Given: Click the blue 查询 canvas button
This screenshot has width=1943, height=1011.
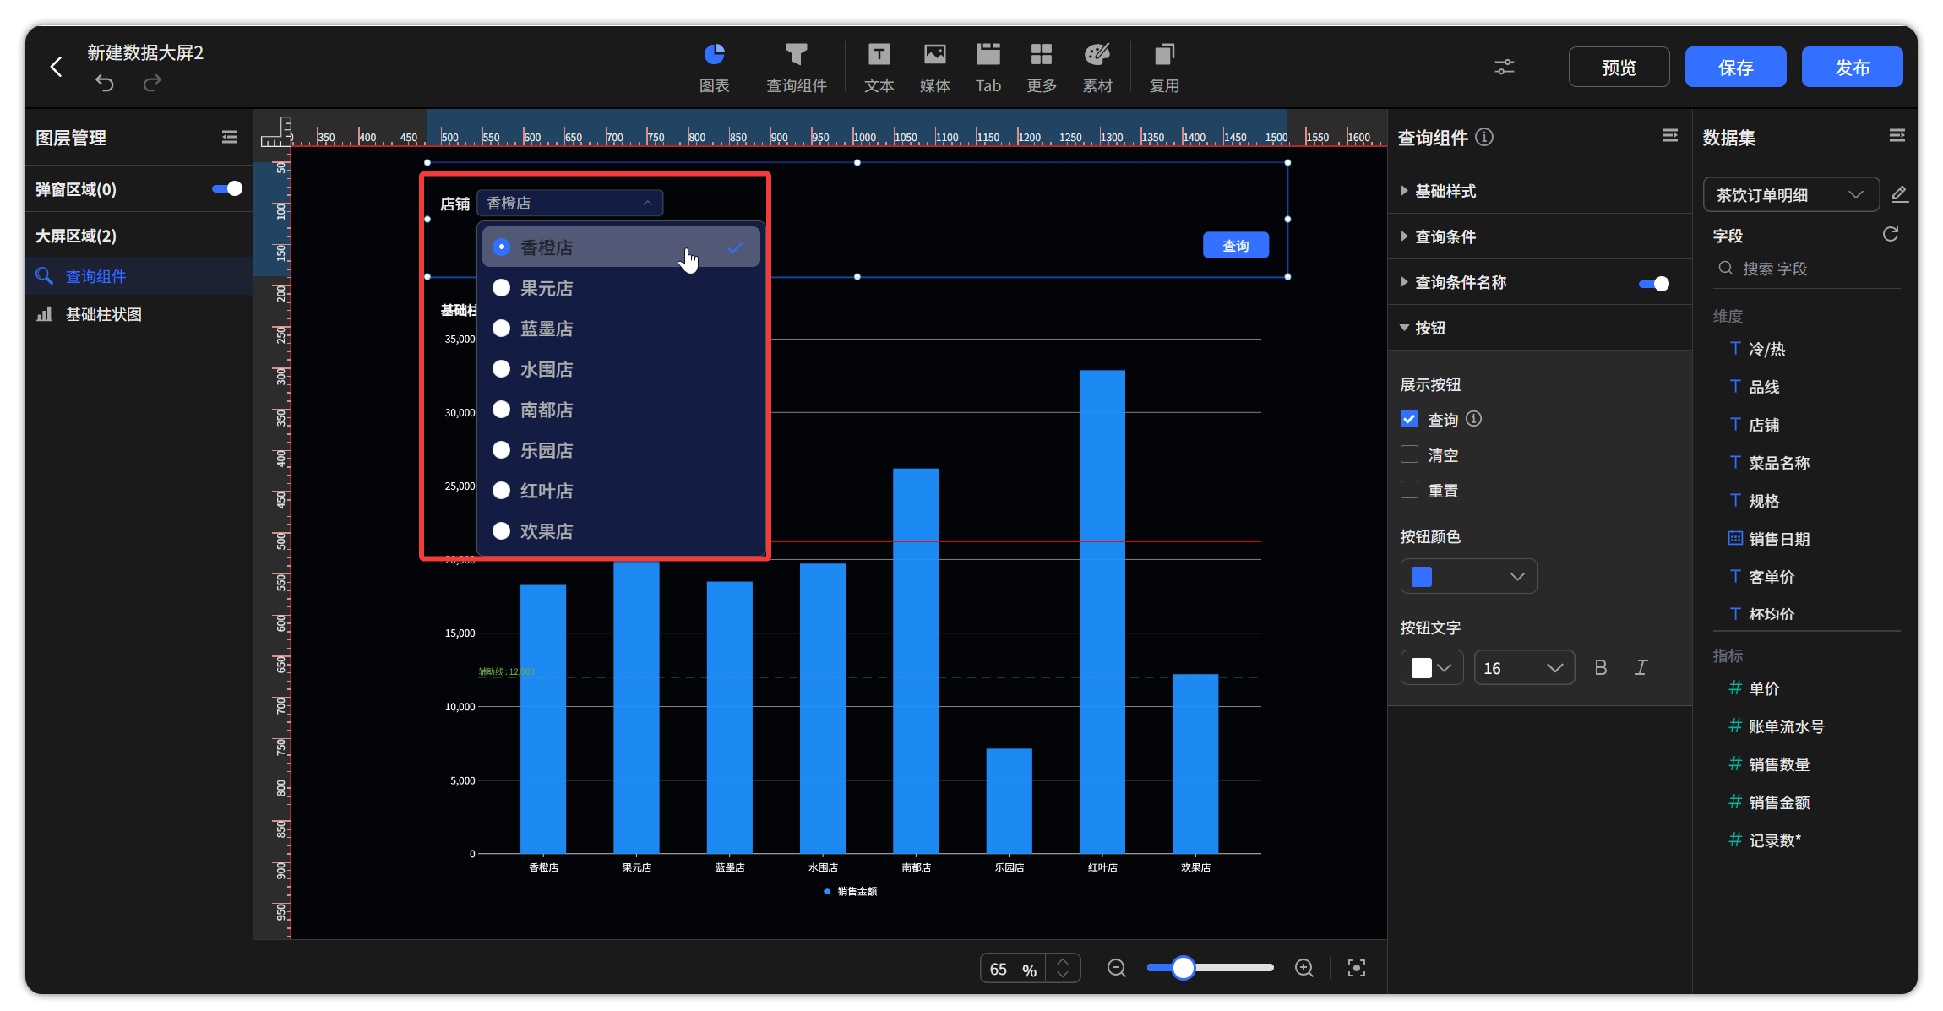Looking at the screenshot, I should click(x=1235, y=245).
